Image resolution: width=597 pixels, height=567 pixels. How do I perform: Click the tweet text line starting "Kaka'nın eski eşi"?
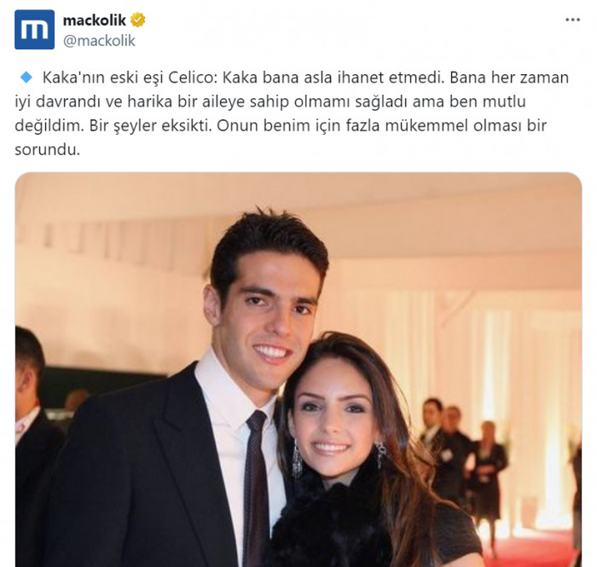(x=305, y=78)
